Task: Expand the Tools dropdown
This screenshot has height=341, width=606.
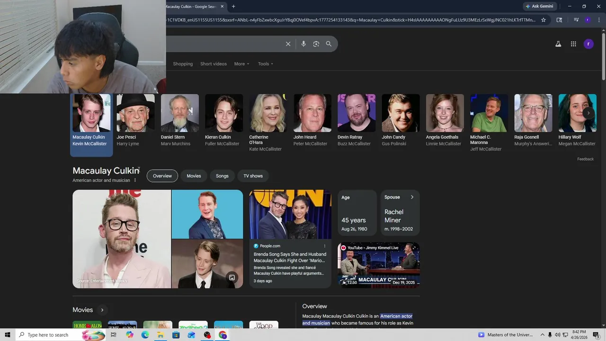Action: (x=266, y=64)
